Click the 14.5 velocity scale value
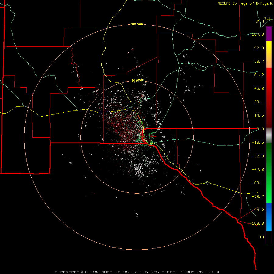The height and width of the screenshot is (274, 274). (259, 115)
